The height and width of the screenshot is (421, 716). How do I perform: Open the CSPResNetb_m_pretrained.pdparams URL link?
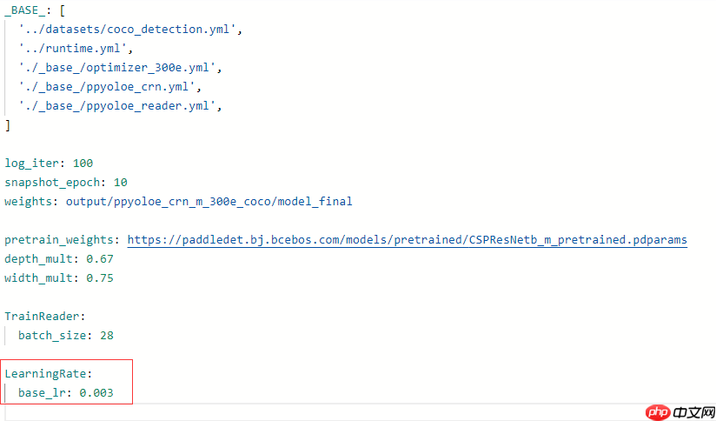coord(408,239)
